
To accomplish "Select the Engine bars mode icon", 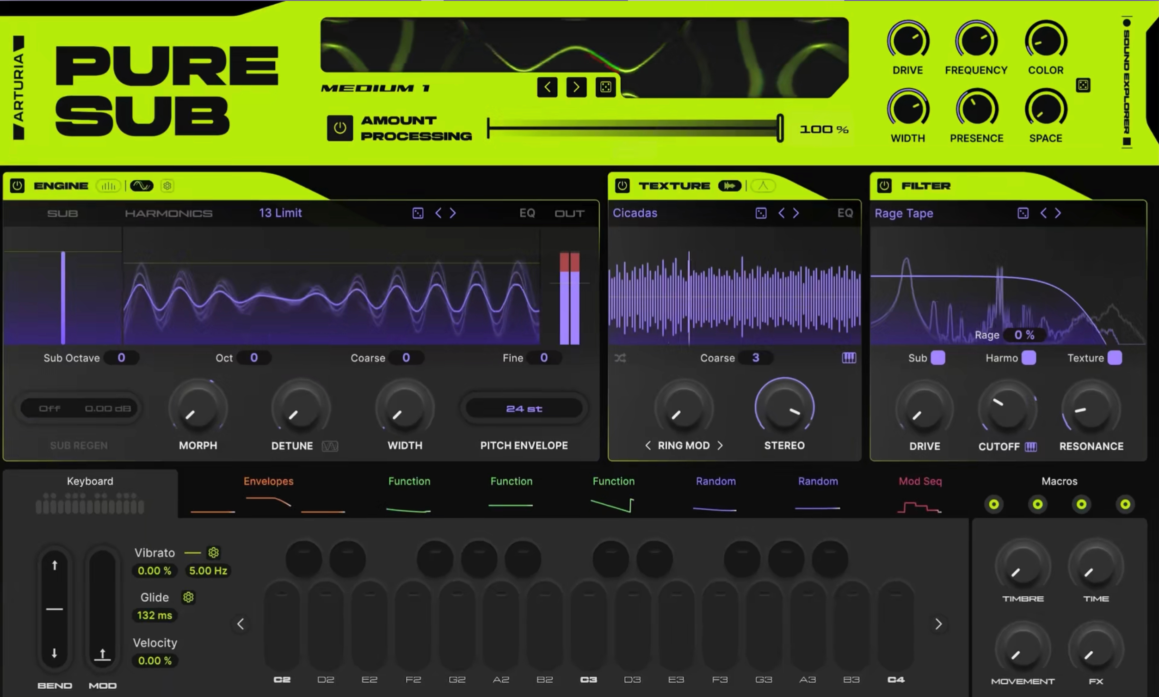I will click(x=109, y=186).
